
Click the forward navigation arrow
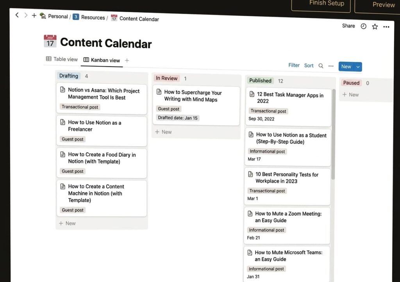click(x=26, y=15)
